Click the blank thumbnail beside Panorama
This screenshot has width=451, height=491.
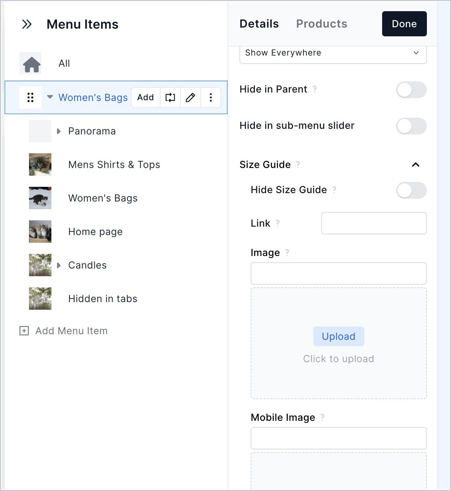point(40,131)
